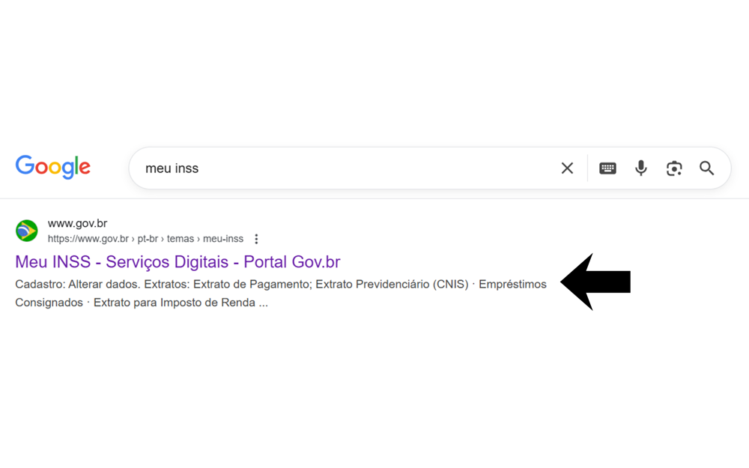The height and width of the screenshot is (468, 749).
Task: Click the Google logo
Action: (x=52, y=167)
